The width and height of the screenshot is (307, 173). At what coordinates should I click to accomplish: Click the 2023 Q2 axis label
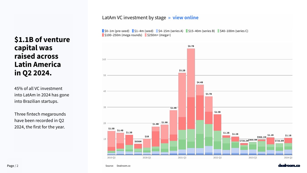click(x=253, y=158)
